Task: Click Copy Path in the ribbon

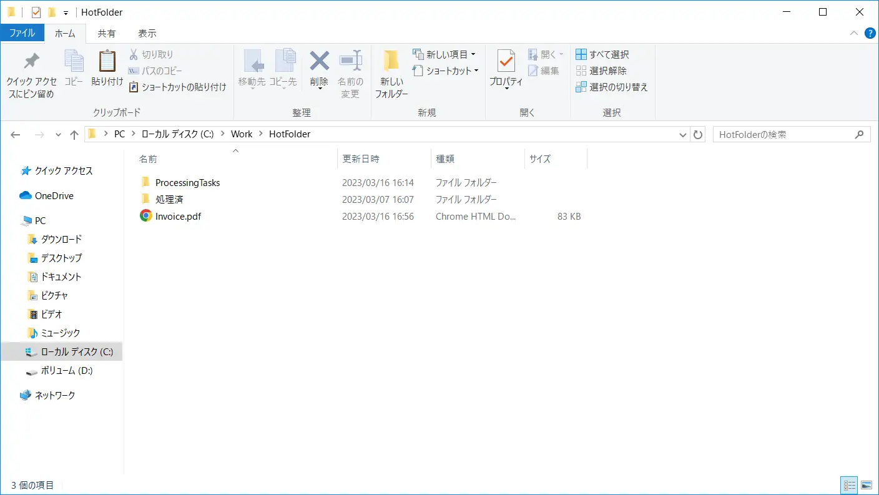Action: [155, 71]
